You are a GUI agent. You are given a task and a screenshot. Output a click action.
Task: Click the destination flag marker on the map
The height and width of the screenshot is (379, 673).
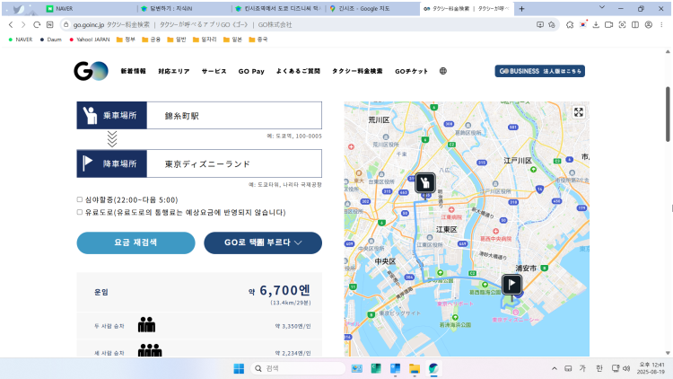[x=511, y=284]
